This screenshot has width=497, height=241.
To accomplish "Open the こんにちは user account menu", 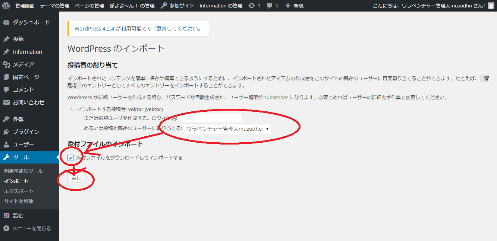I will point(429,6).
